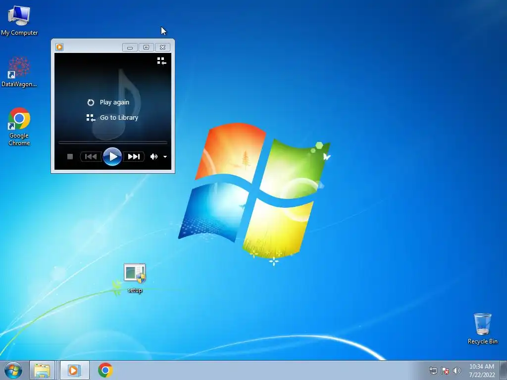Open the clock showing 10:34 AM
Screen dimensions: 507x380
pyautogui.click(x=482, y=371)
